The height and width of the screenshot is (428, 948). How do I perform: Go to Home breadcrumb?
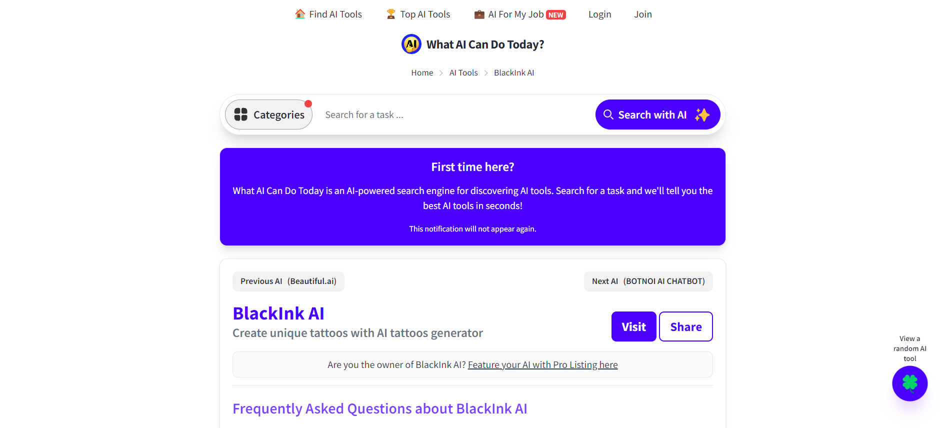(x=422, y=72)
